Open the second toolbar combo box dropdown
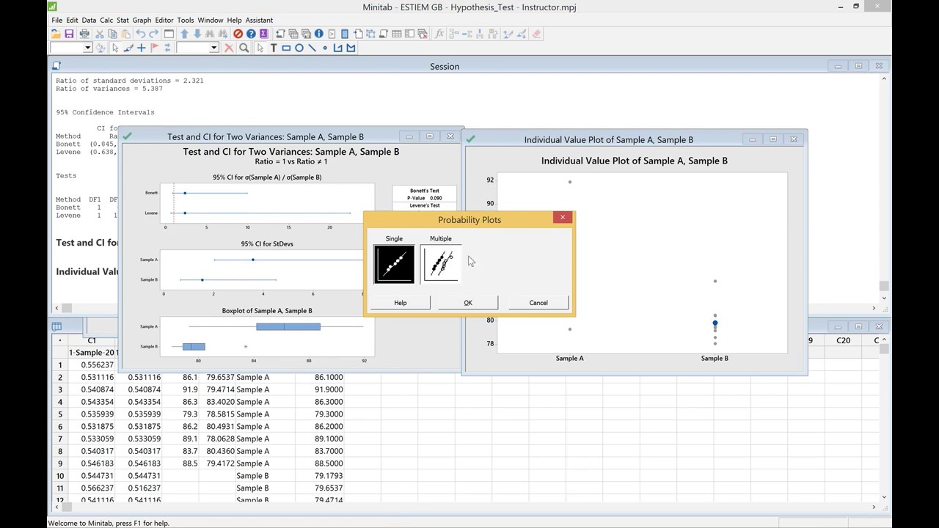Image resolution: width=939 pixels, height=528 pixels. pos(214,48)
